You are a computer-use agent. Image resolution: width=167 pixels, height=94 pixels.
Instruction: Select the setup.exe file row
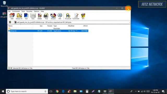(x=48, y=31)
